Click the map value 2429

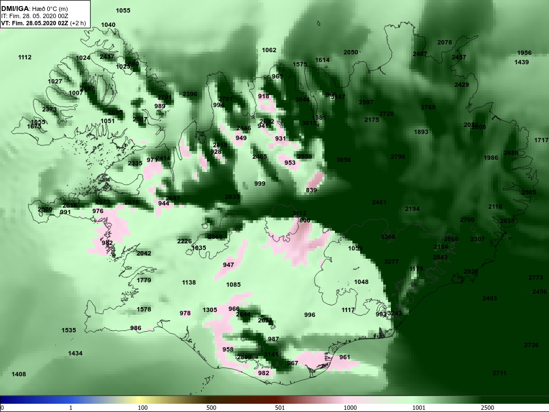pos(462,85)
